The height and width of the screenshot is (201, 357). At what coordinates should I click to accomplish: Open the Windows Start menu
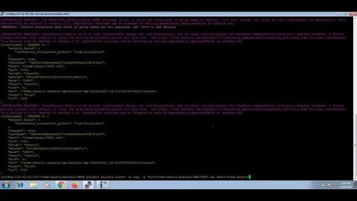tap(6, 185)
